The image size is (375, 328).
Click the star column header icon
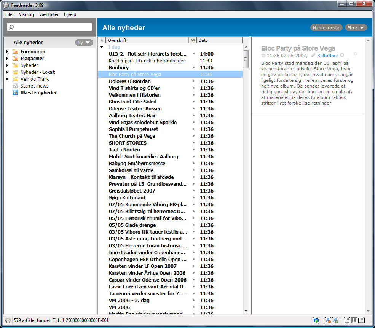tap(102, 40)
